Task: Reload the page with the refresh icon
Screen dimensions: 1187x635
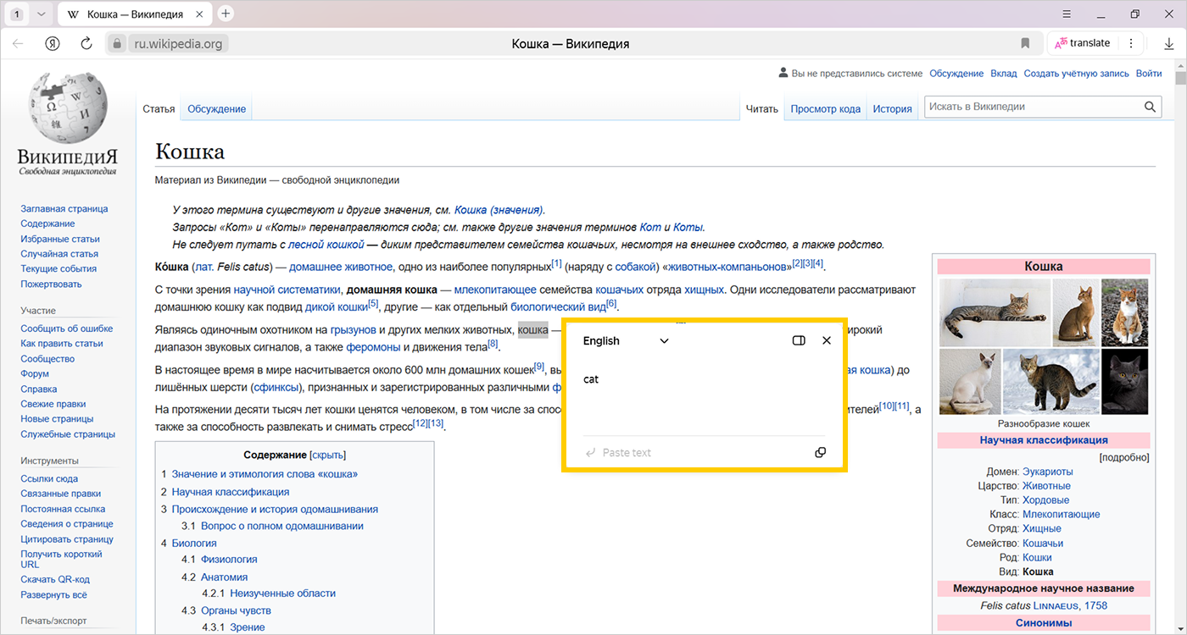Action: pyautogui.click(x=86, y=44)
